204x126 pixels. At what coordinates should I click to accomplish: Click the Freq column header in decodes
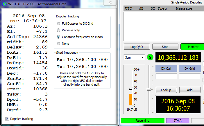pyautogui.click(x=162, y=8)
